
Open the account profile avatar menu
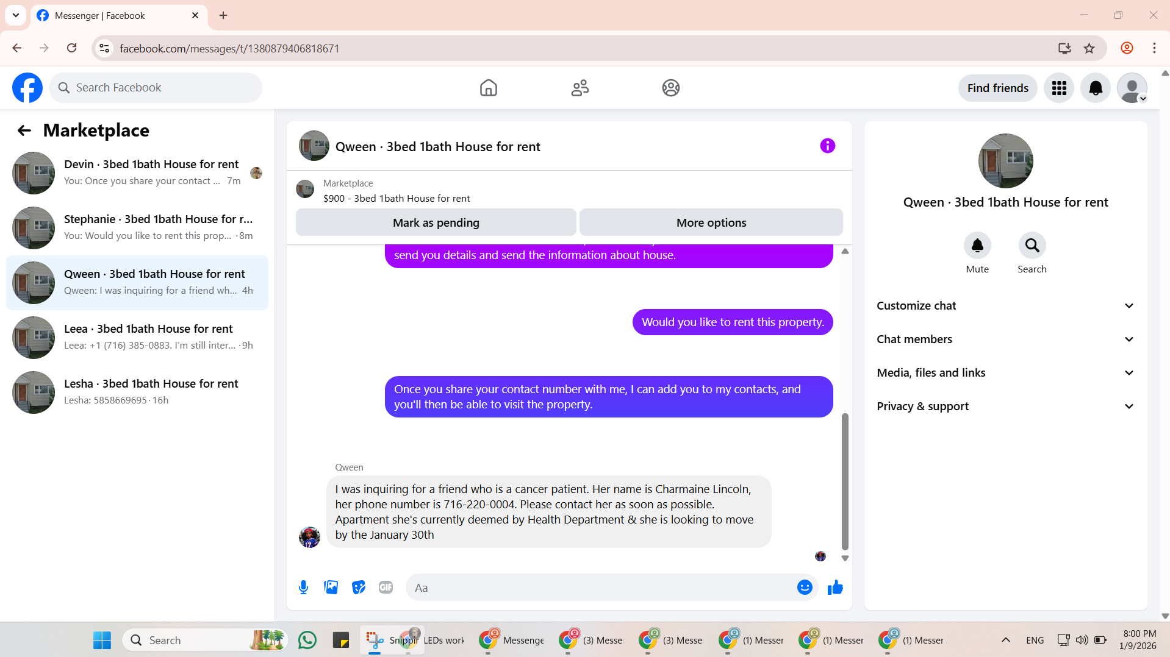[x=1132, y=88]
